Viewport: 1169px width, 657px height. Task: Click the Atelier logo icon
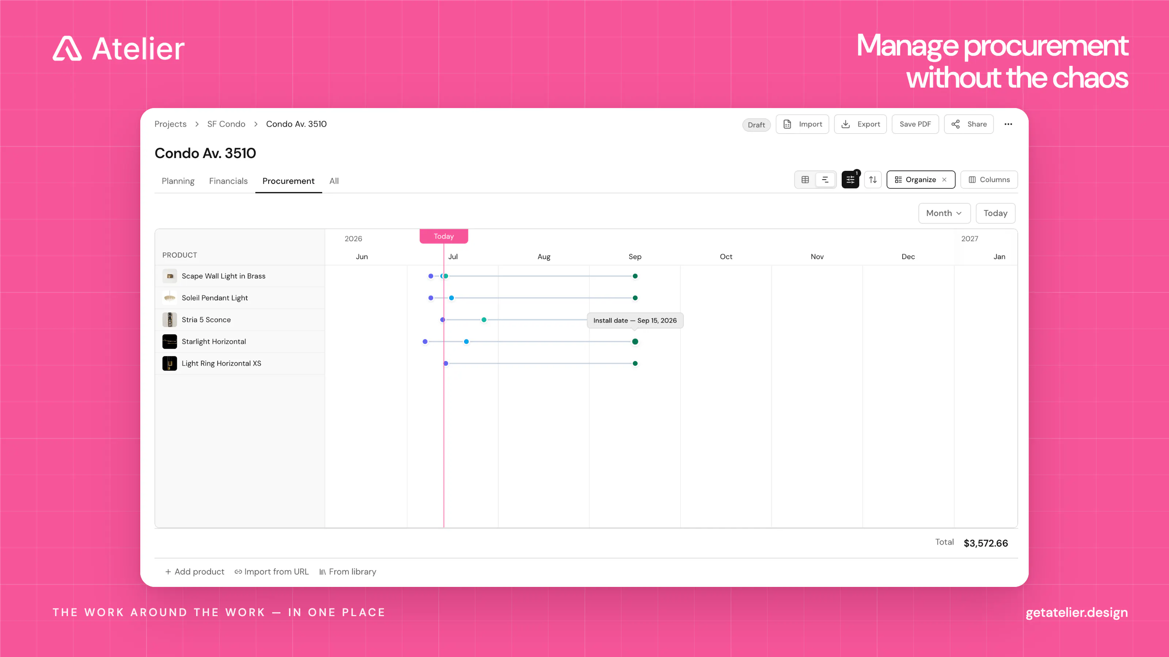point(67,48)
